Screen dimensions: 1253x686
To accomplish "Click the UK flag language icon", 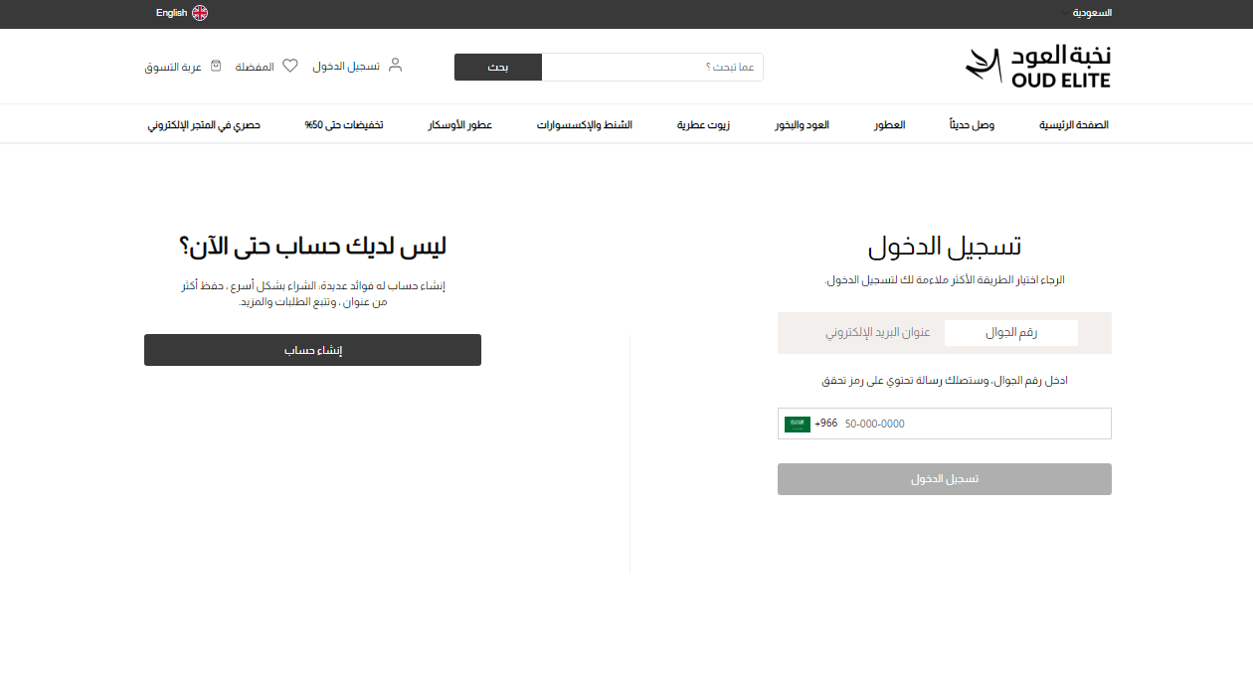I will click(x=200, y=13).
